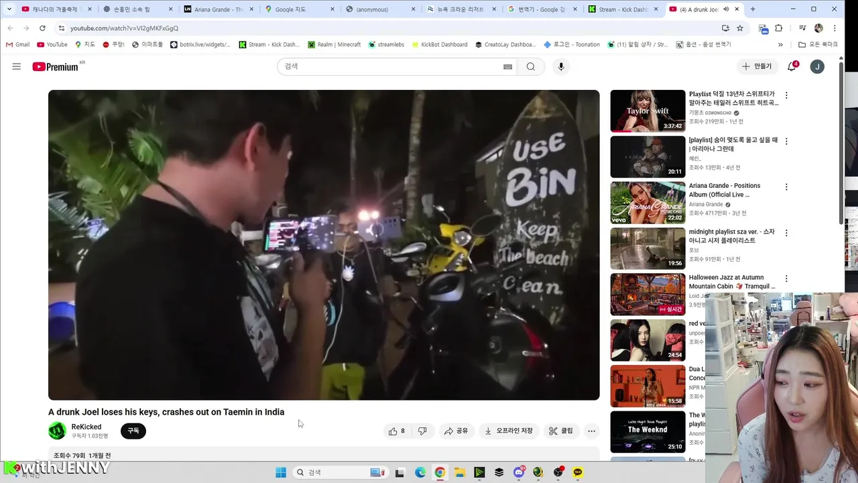Open more actions ellipsis under video
This screenshot has width=858, height=483.
click(x=591, y=431)
